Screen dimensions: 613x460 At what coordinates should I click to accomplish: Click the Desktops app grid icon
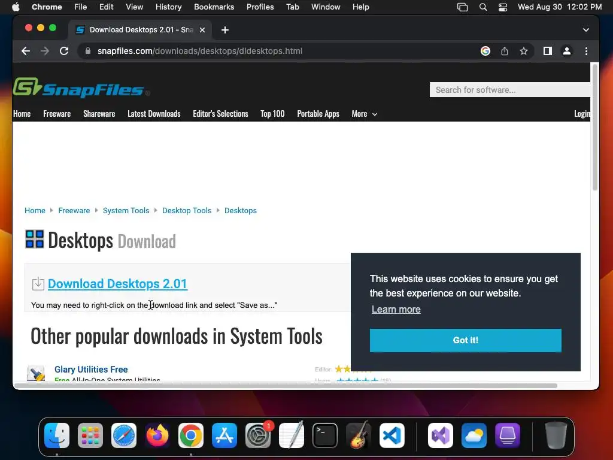(34, 239)
